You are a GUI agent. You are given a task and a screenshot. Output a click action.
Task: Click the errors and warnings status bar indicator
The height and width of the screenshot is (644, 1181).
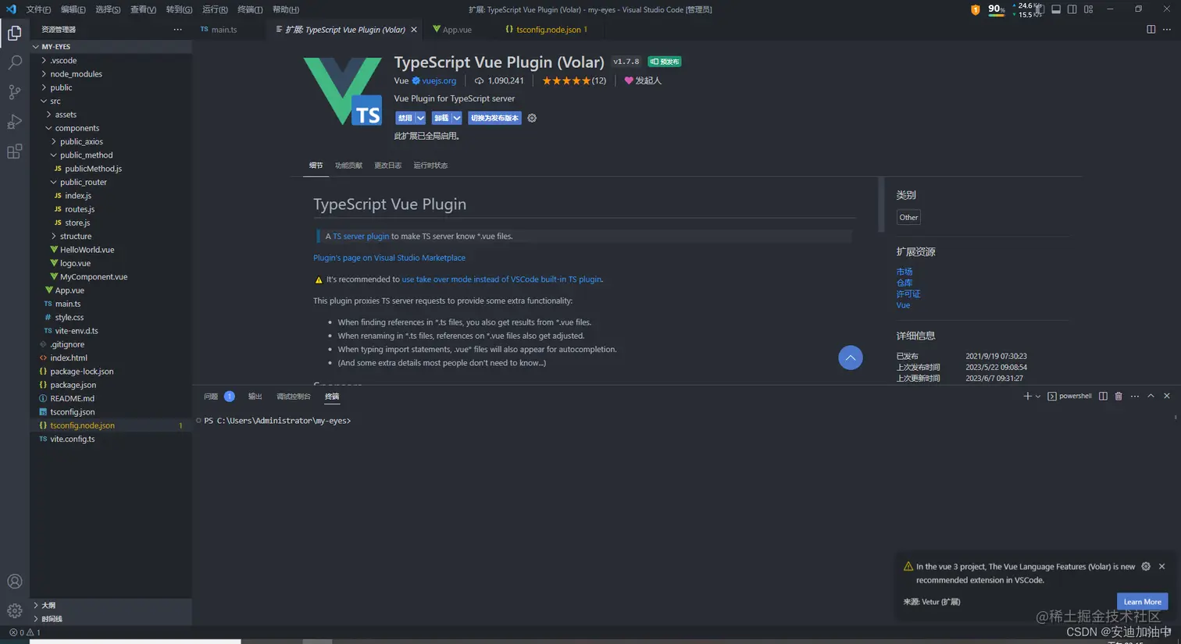pos(24,632)
